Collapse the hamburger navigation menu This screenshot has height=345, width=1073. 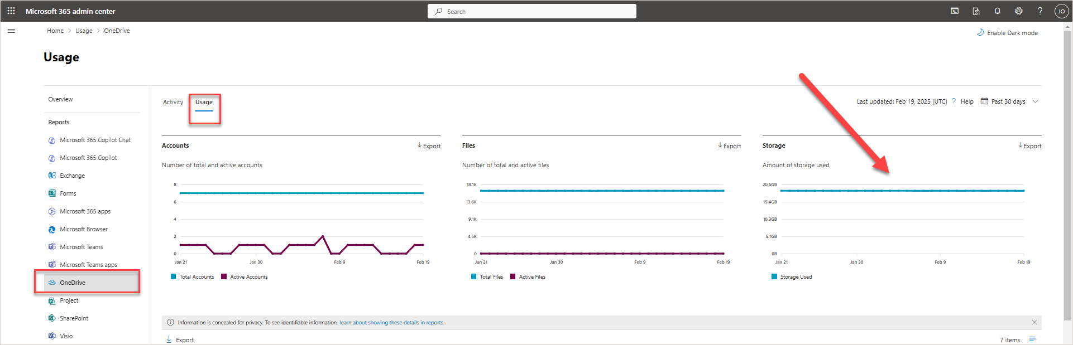(x=11, y=31)
